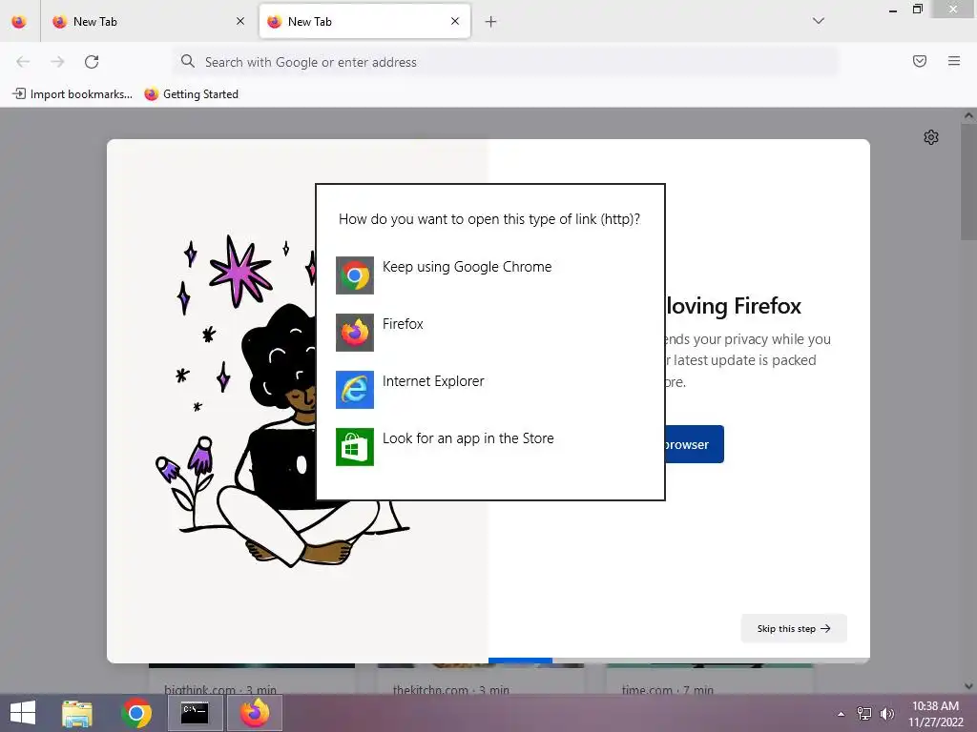This screenshot has width=977, height=732.
Task: Open the Windows Start menu
Action: [x=23, y=713]
